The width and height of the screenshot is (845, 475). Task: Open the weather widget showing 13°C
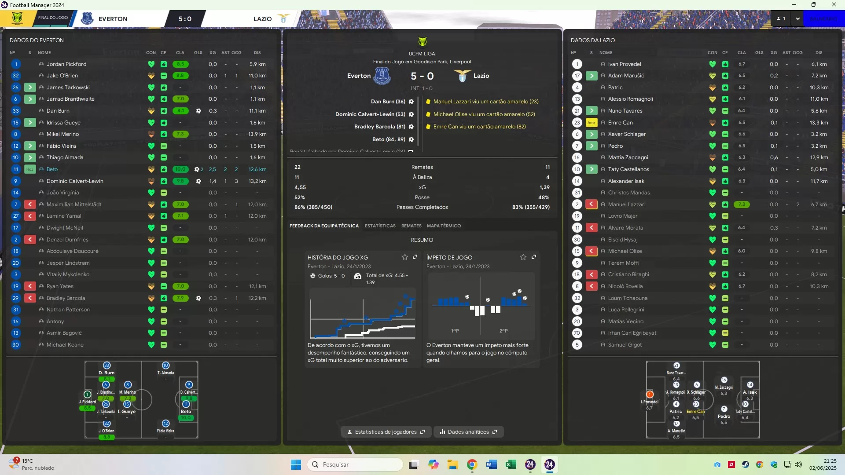coord(32,464)
